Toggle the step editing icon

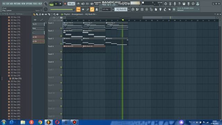(87, 9)
